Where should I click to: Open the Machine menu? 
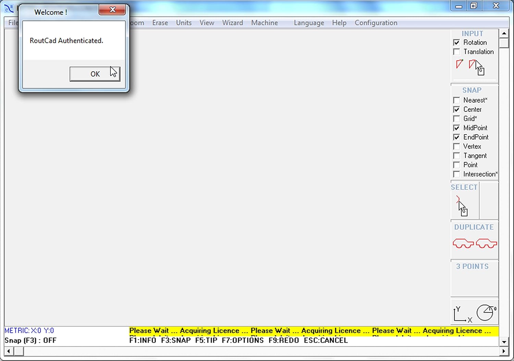pyautogui.click(x=265, y=23)
